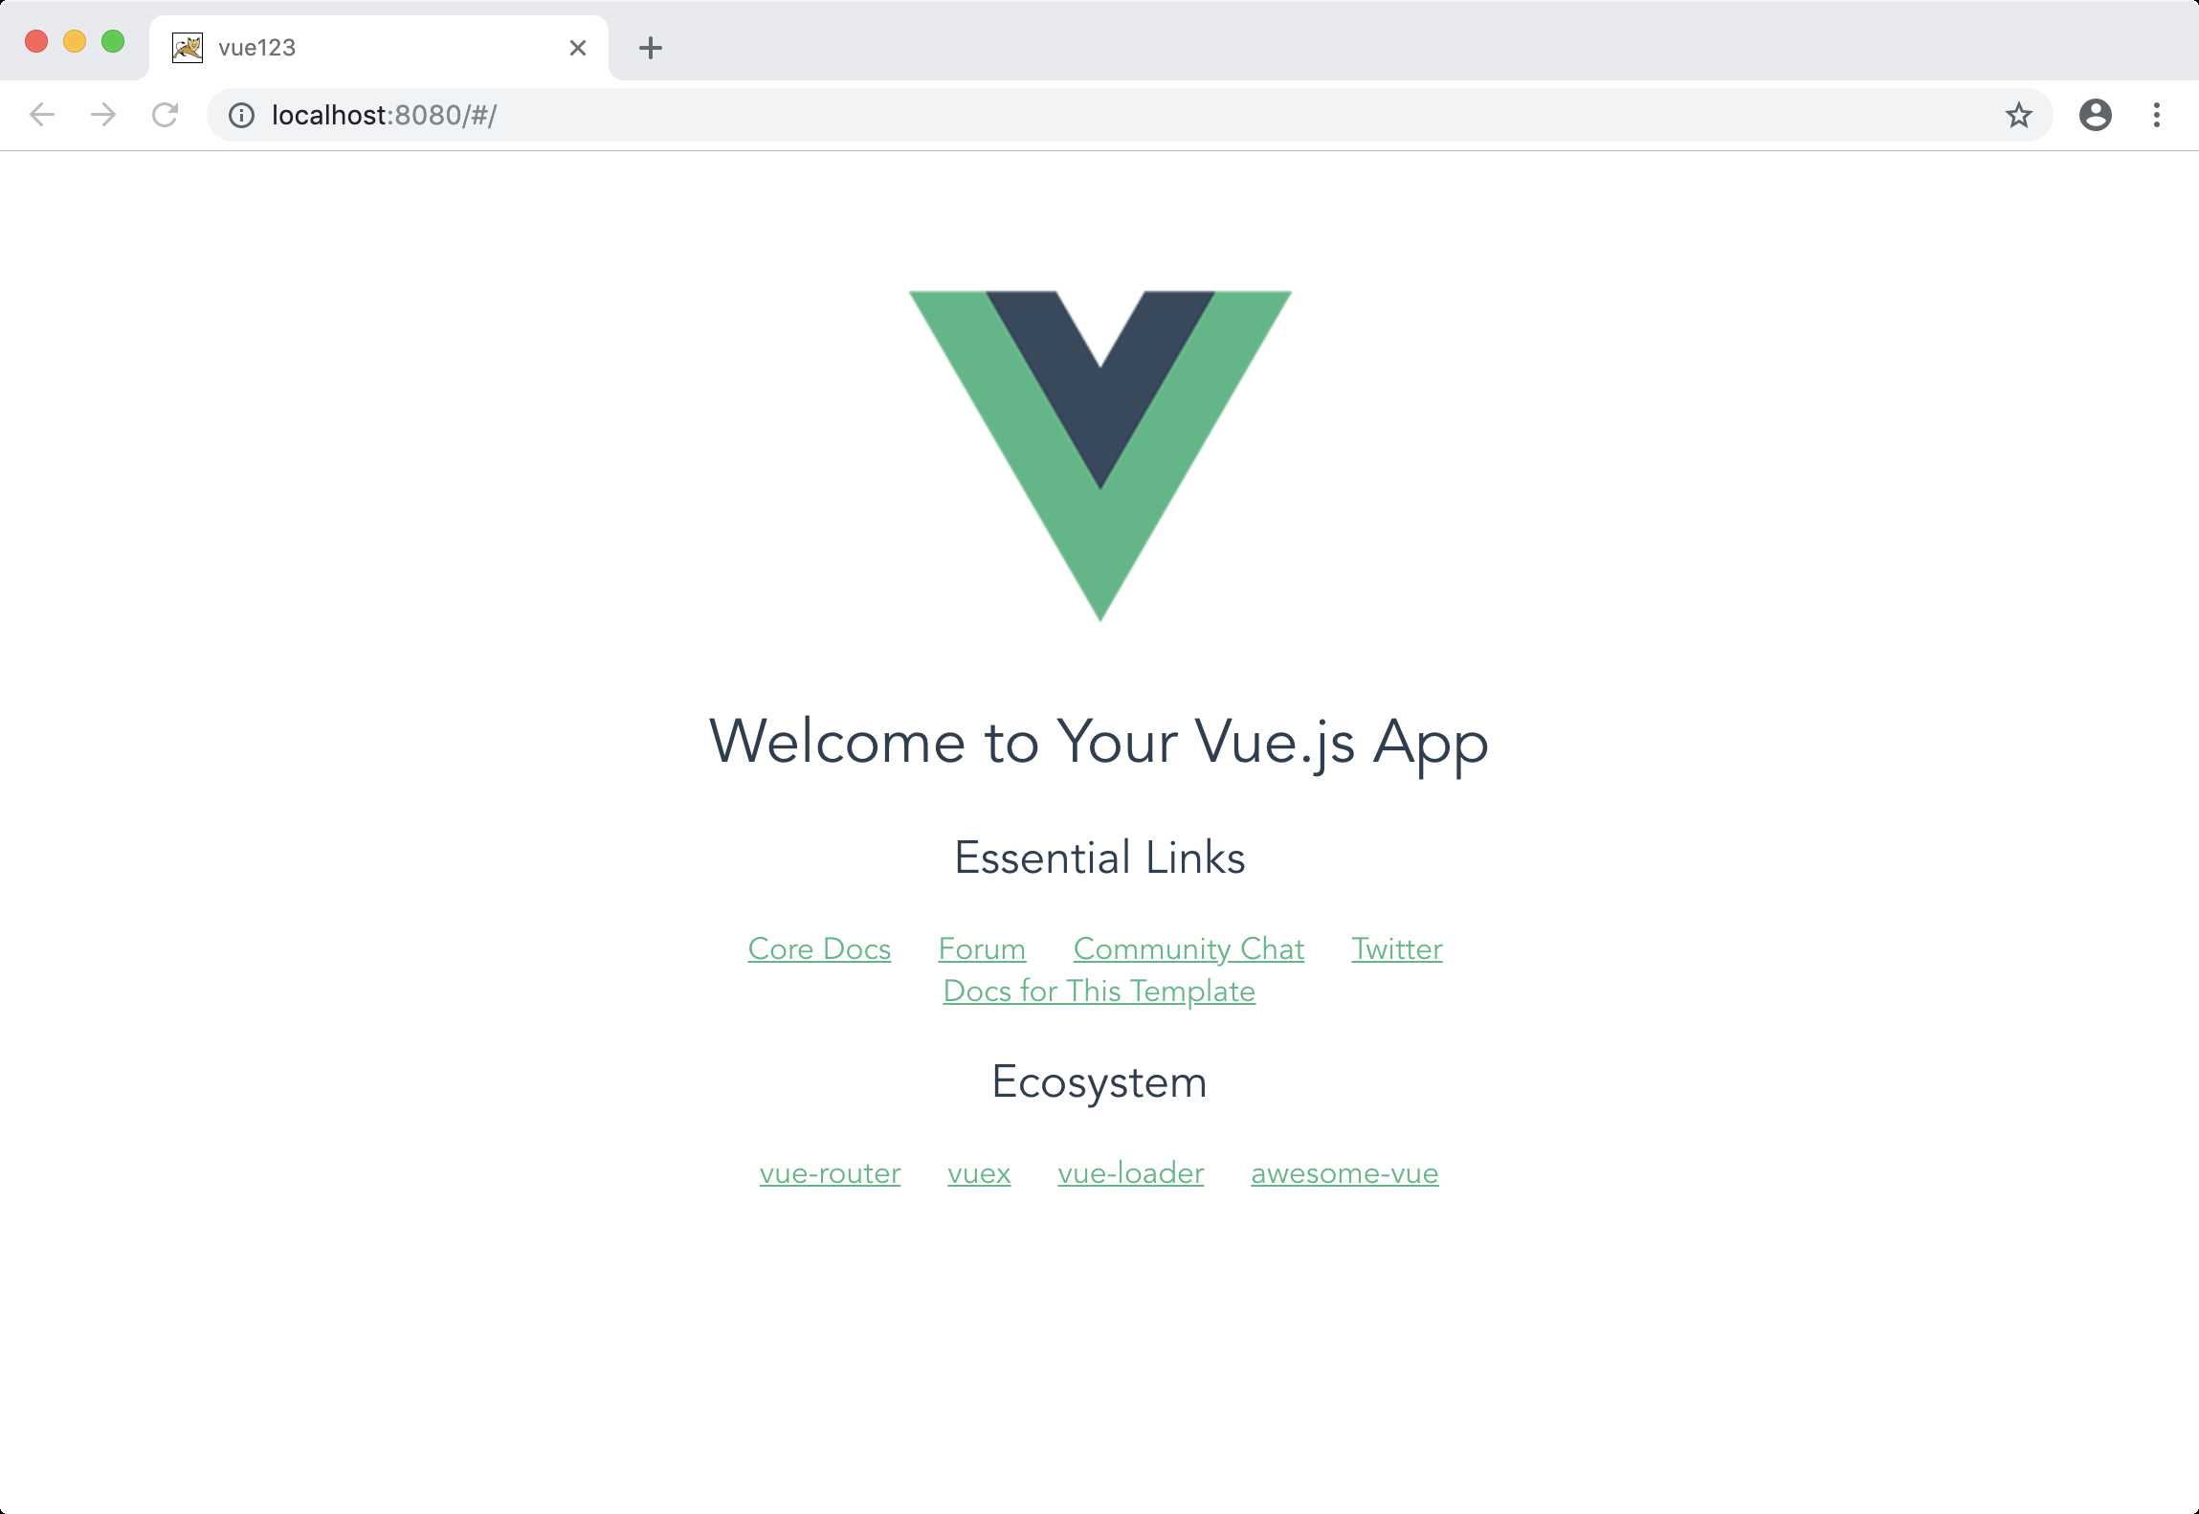Close the vue123 tab

[578, 48]
